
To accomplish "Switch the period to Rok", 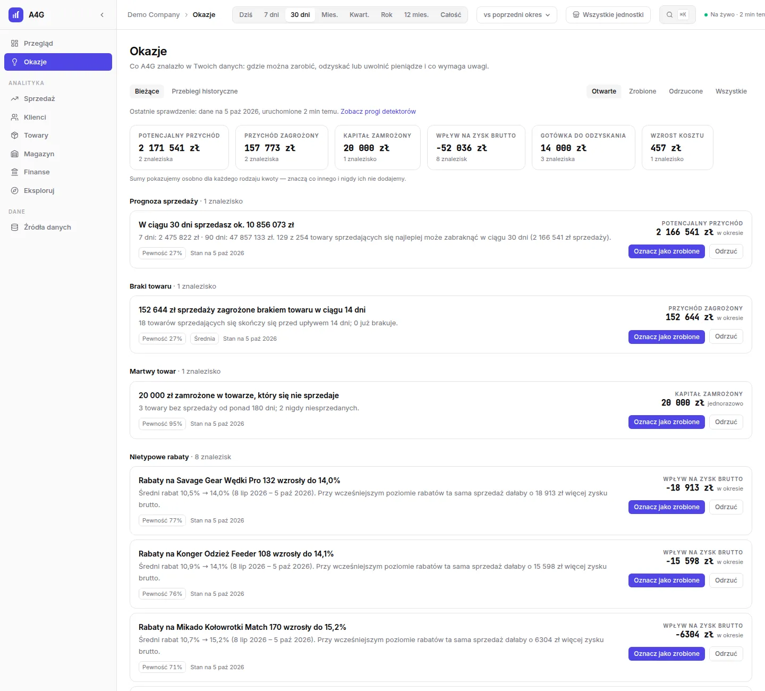I will [387, 15].
